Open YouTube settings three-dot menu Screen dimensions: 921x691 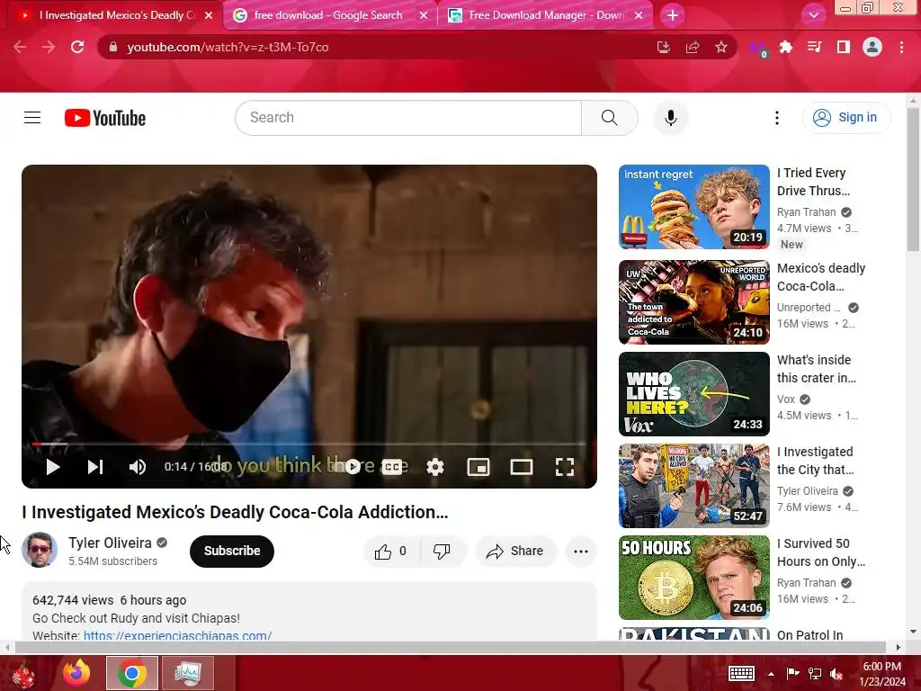tap(777, 118)
